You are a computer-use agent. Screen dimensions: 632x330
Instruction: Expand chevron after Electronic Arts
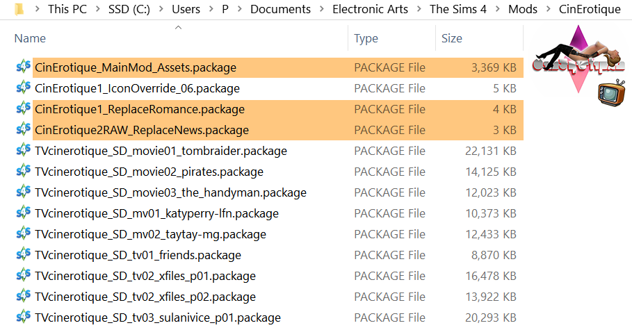pyautogui.click(x=419, y=9)
